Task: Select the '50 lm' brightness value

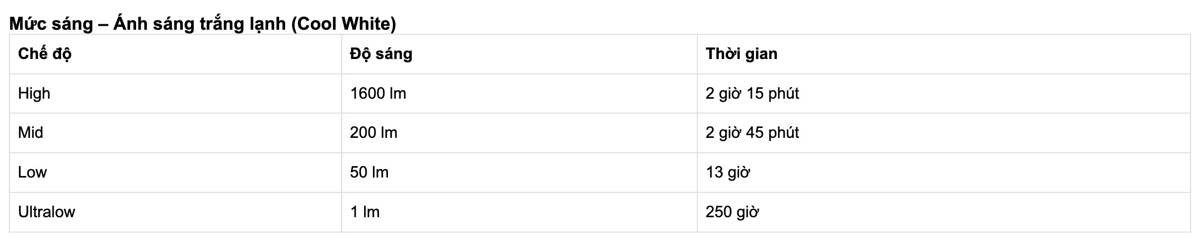Action: [x=369, y=172]
